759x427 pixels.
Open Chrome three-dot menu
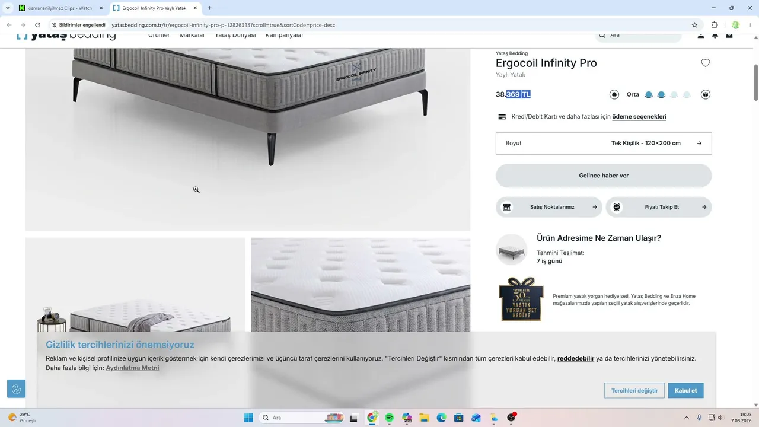[751, 25]
